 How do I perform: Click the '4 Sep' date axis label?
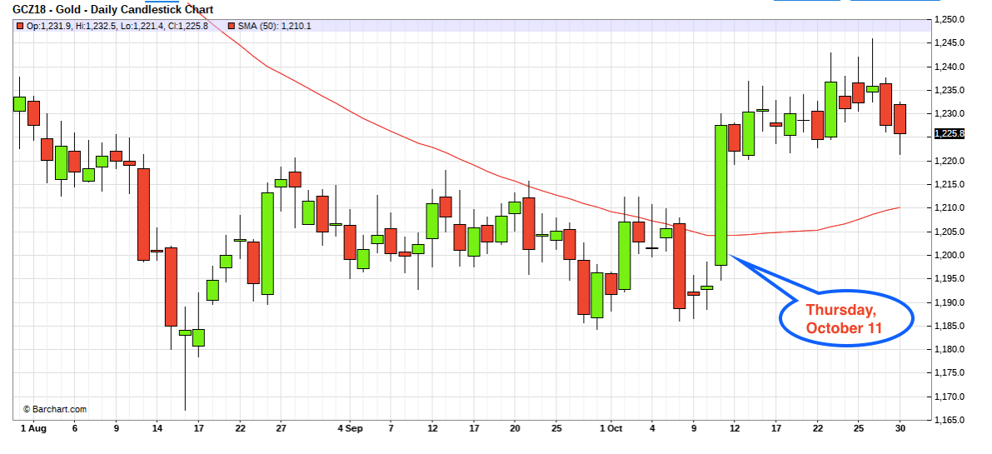click(350, 429)
